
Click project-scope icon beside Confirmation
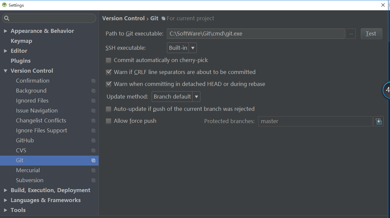(93, 81)
